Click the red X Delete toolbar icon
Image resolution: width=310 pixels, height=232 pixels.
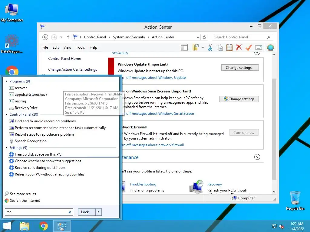[x=239, y=47]
